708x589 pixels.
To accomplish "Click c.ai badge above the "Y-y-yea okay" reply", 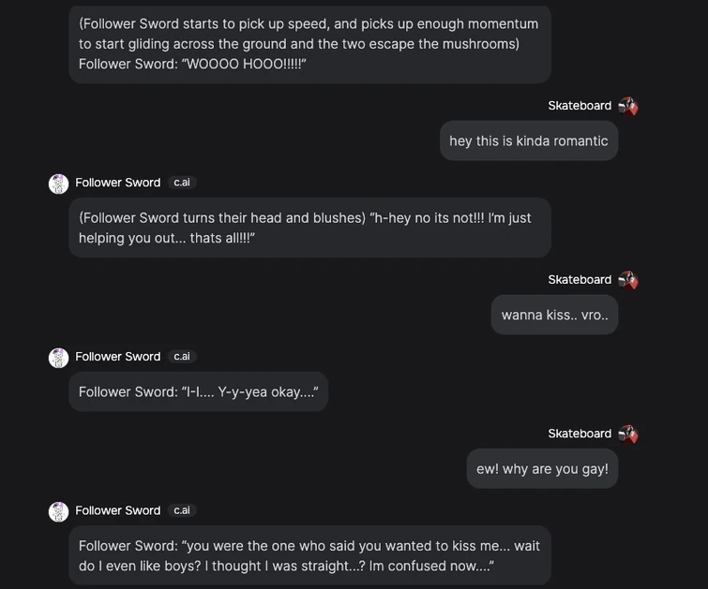I will (x=182, y=357).
